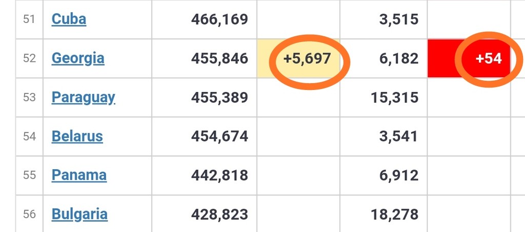Open the Belarus country link
This screenshot has width=525, height=232.
[77, 136]
